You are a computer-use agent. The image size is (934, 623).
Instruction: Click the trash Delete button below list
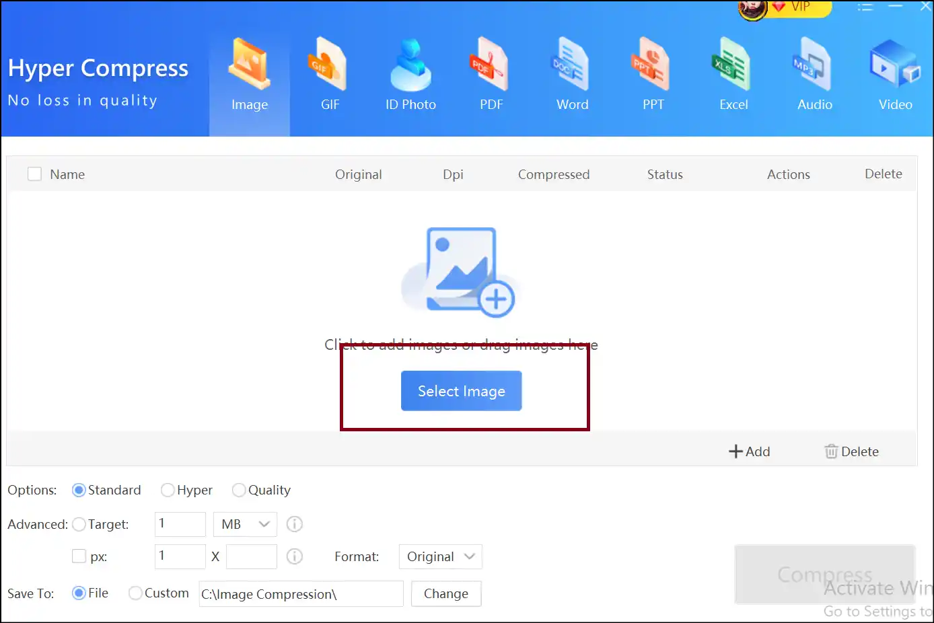click(852, 451)
